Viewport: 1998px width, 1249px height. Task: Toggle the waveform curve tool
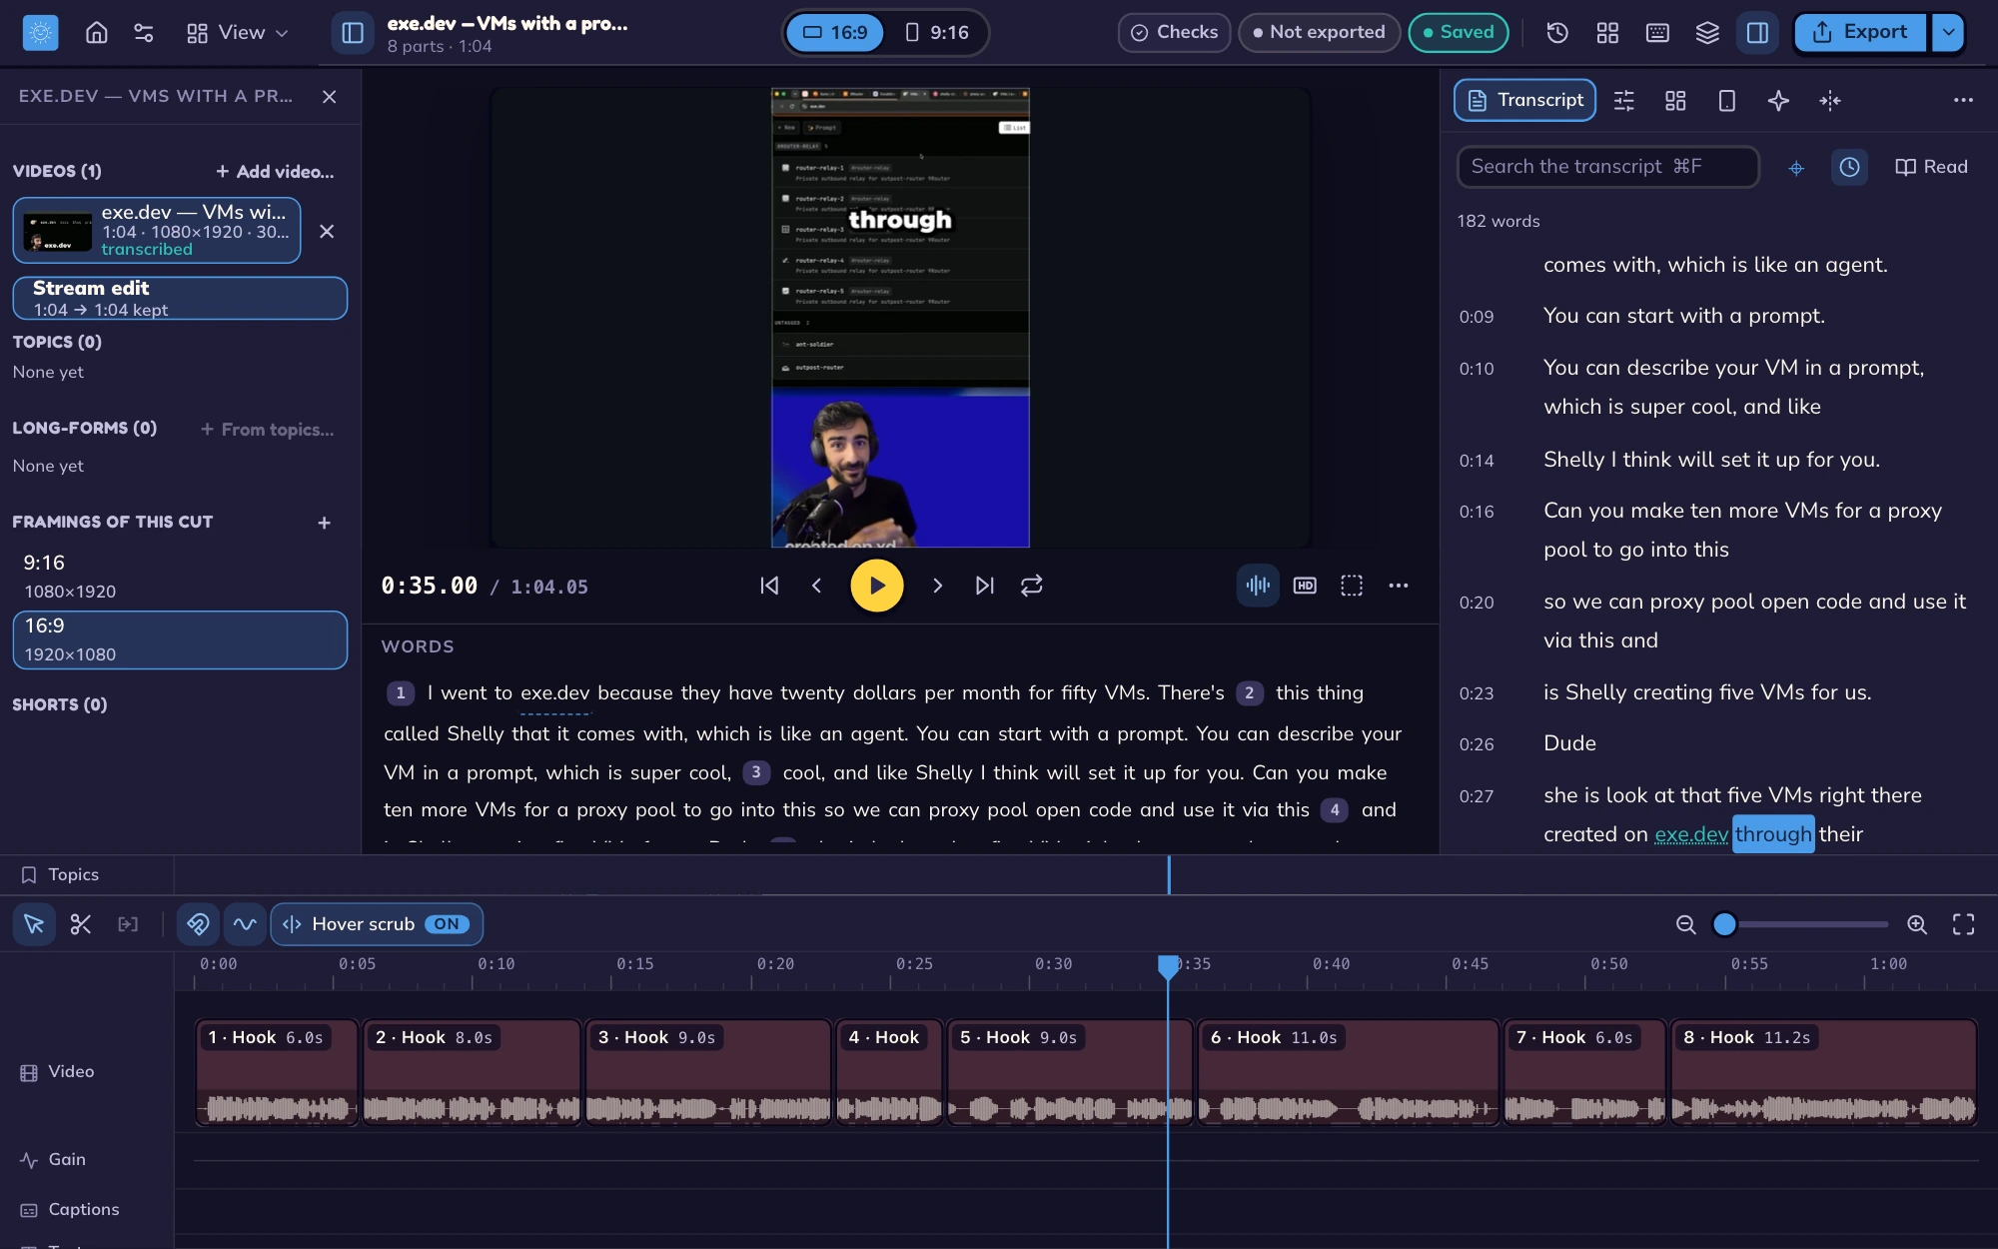click(245, 924)
